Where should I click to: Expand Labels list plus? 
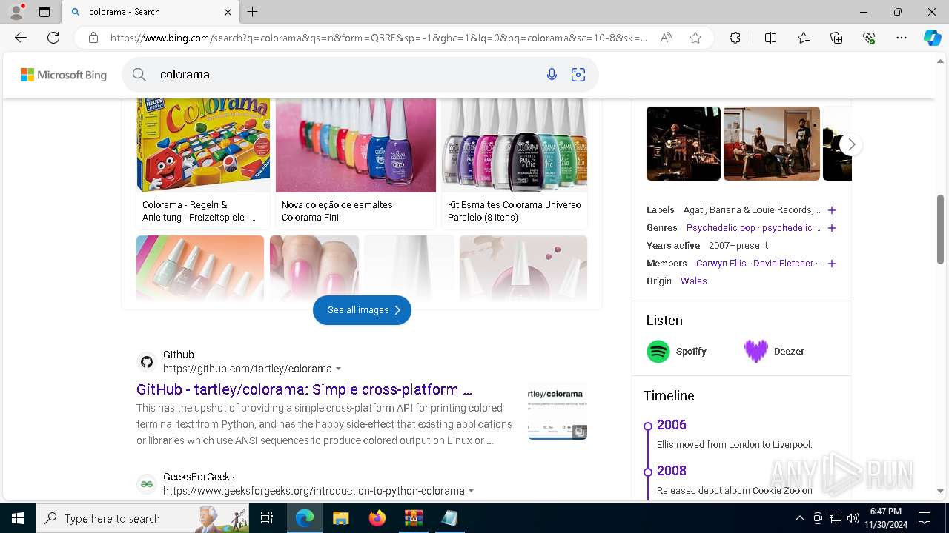pos(832,210)
